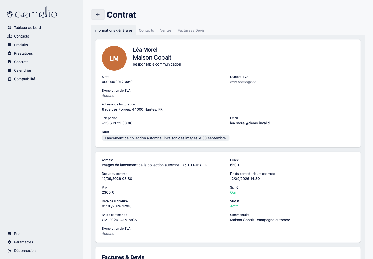Click end date 12/09/2026 14:30
This screenshot has width=373, height=259.
[245, 179]
